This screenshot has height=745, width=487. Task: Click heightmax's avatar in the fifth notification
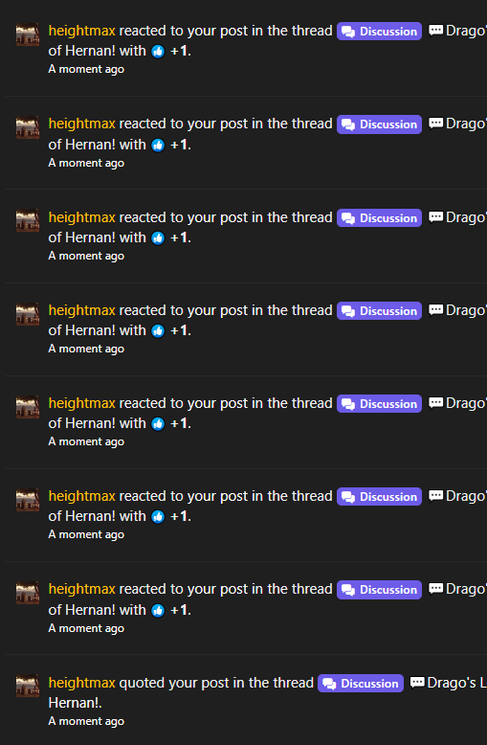coord(28,407)
